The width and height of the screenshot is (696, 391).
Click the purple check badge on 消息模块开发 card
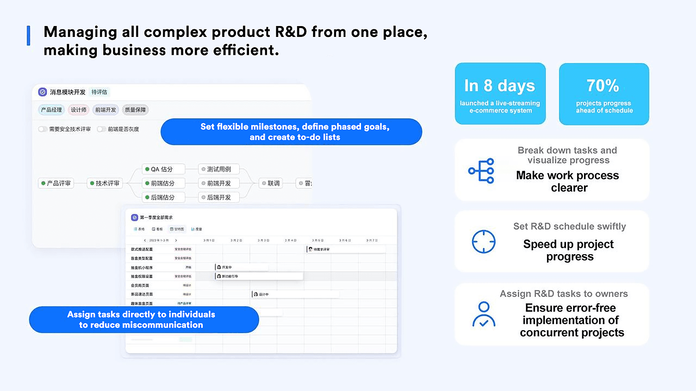(x=42, y=92)
